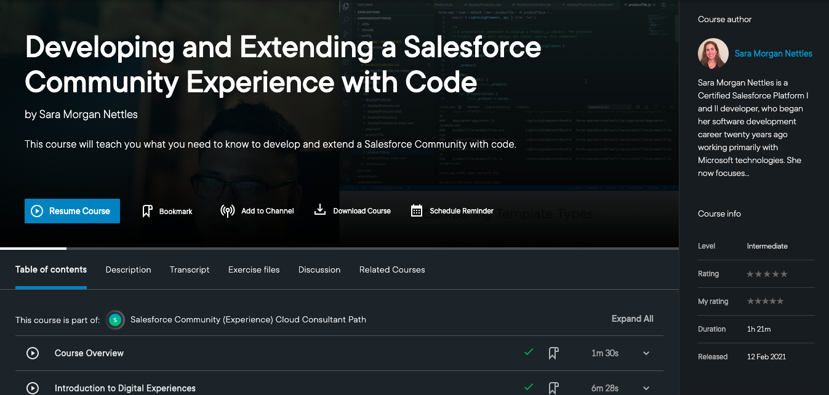Expand the Course Overview section chevron
The image size is (829, 395).
pos(646,353)
